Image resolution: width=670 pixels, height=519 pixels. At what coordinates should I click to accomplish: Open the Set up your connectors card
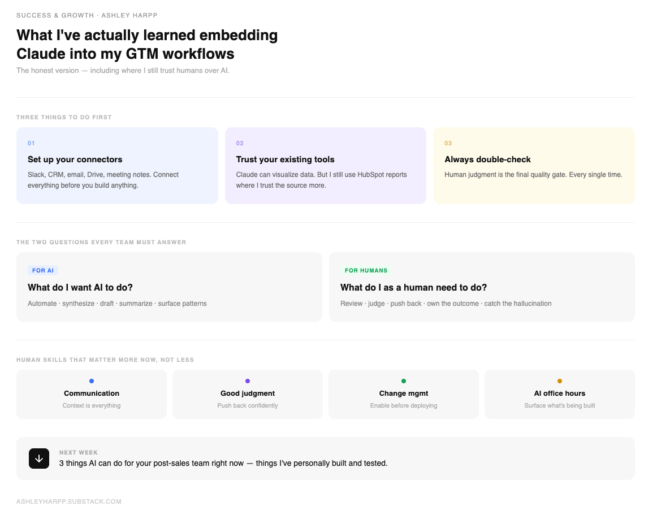[117, 165]
